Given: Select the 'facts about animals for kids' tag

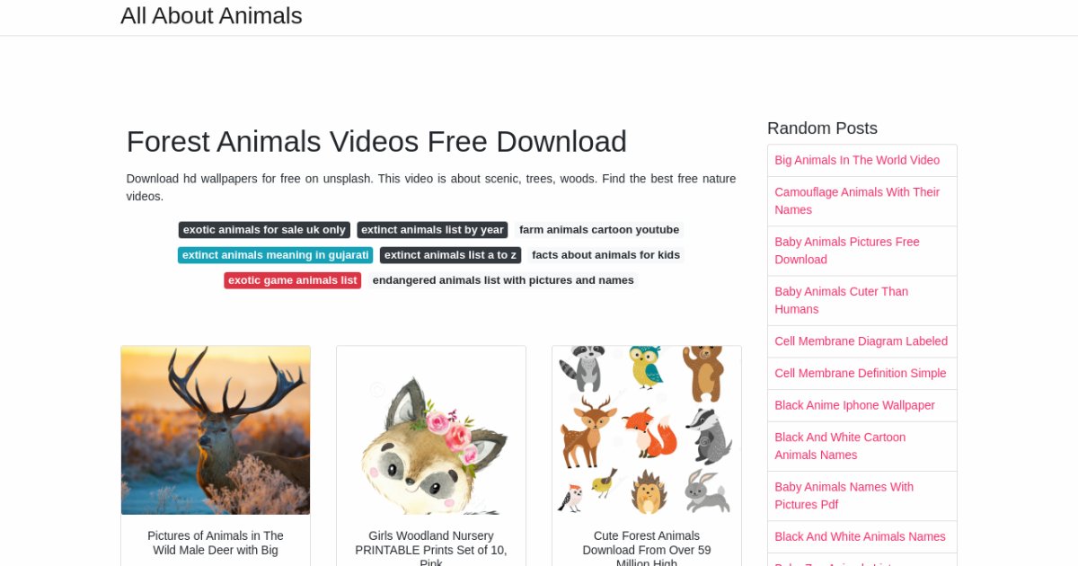Looking at the screenshot, I should (x=605, y=255).
